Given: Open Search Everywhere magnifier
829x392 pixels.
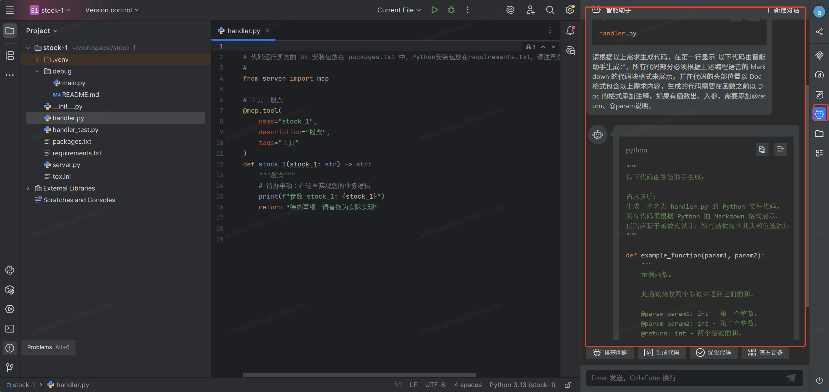Looking at the screenshot, I should coord(550,10).
